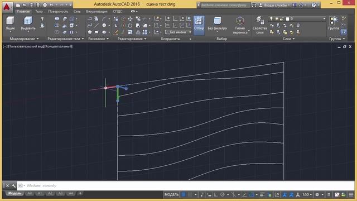The height and width of the screenshot is (201, 357).
Task: Switch to the СПДС ribbon tab
Action: pos(118,11)
